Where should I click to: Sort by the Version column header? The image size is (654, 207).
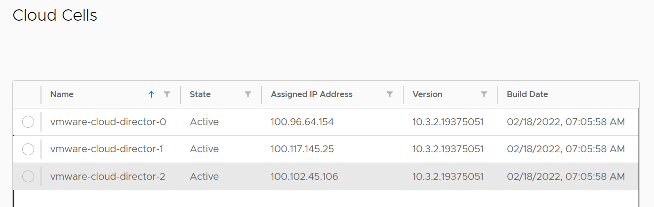pyautogui.click(x=427, y=94)
